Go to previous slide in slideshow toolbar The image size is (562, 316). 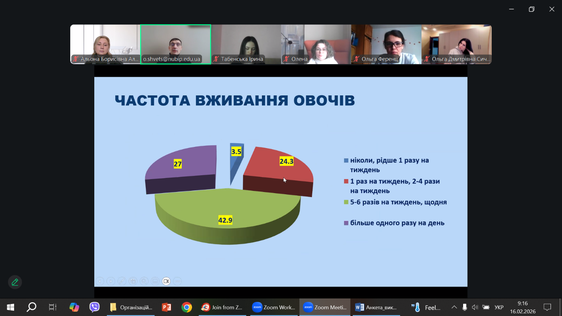(x=100, y=281)
